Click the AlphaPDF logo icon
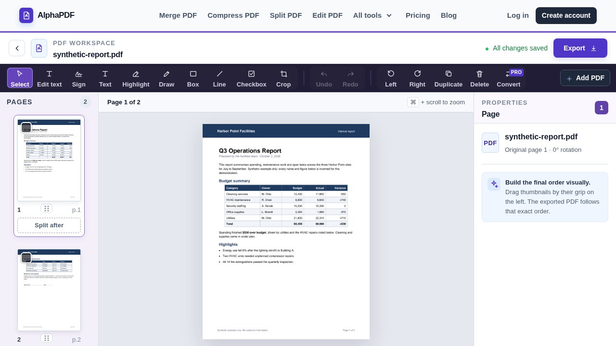This screenshot has height=346, width=616. (x=26, y=15)
